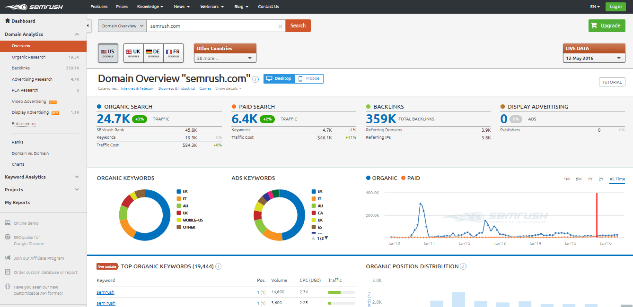Expand the Keyword Analytics section

(77, 177)
